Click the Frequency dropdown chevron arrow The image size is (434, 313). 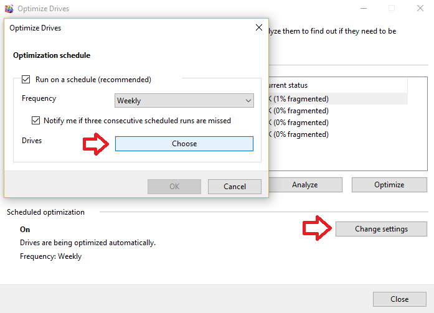(248, 101)
